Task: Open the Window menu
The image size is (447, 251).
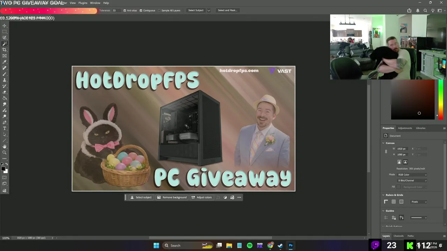Action: pos(95,3)
